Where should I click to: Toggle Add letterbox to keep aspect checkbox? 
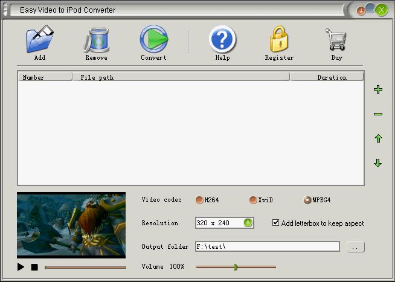[x=275, y=223]
